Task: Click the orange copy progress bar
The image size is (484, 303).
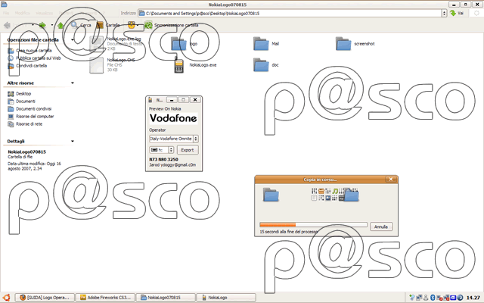Action: point(313,225)
